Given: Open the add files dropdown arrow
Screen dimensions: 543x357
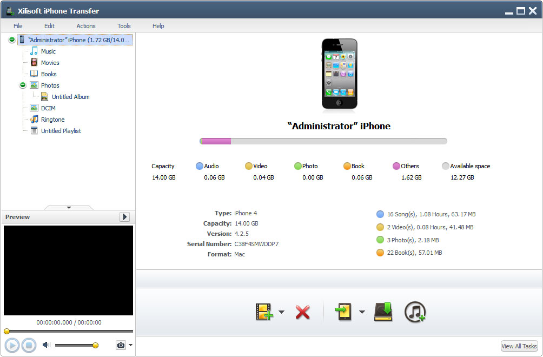Looking at the screenshot, I should click(282, 312).
